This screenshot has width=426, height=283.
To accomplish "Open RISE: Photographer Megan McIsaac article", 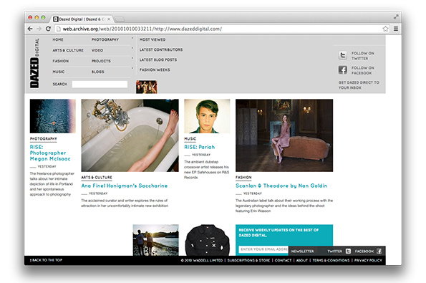I will (50, 153).
